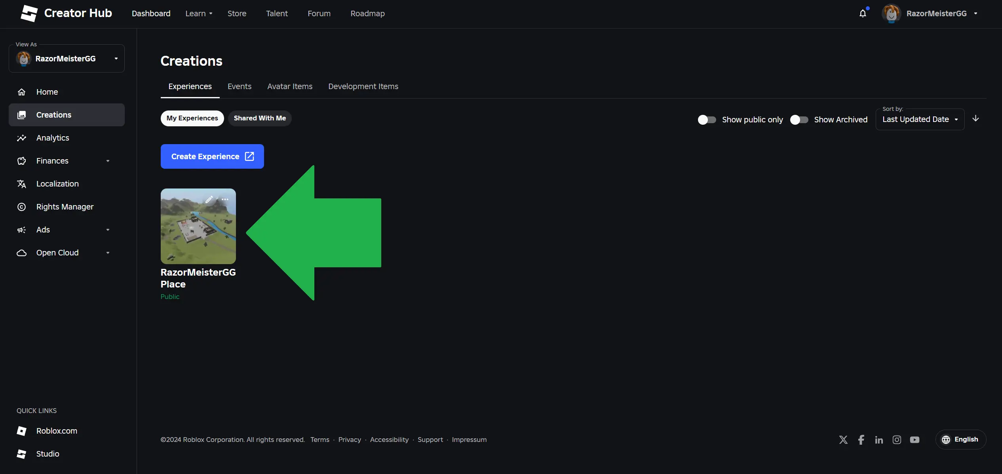
Task: Click the Analytics chart icon
Action: click(22, 138)
